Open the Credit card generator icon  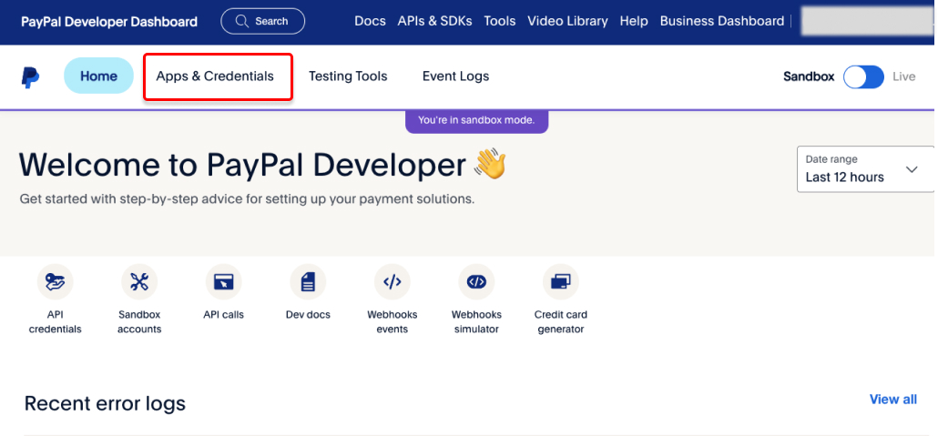pyautogui.click(x=561, y=281)
